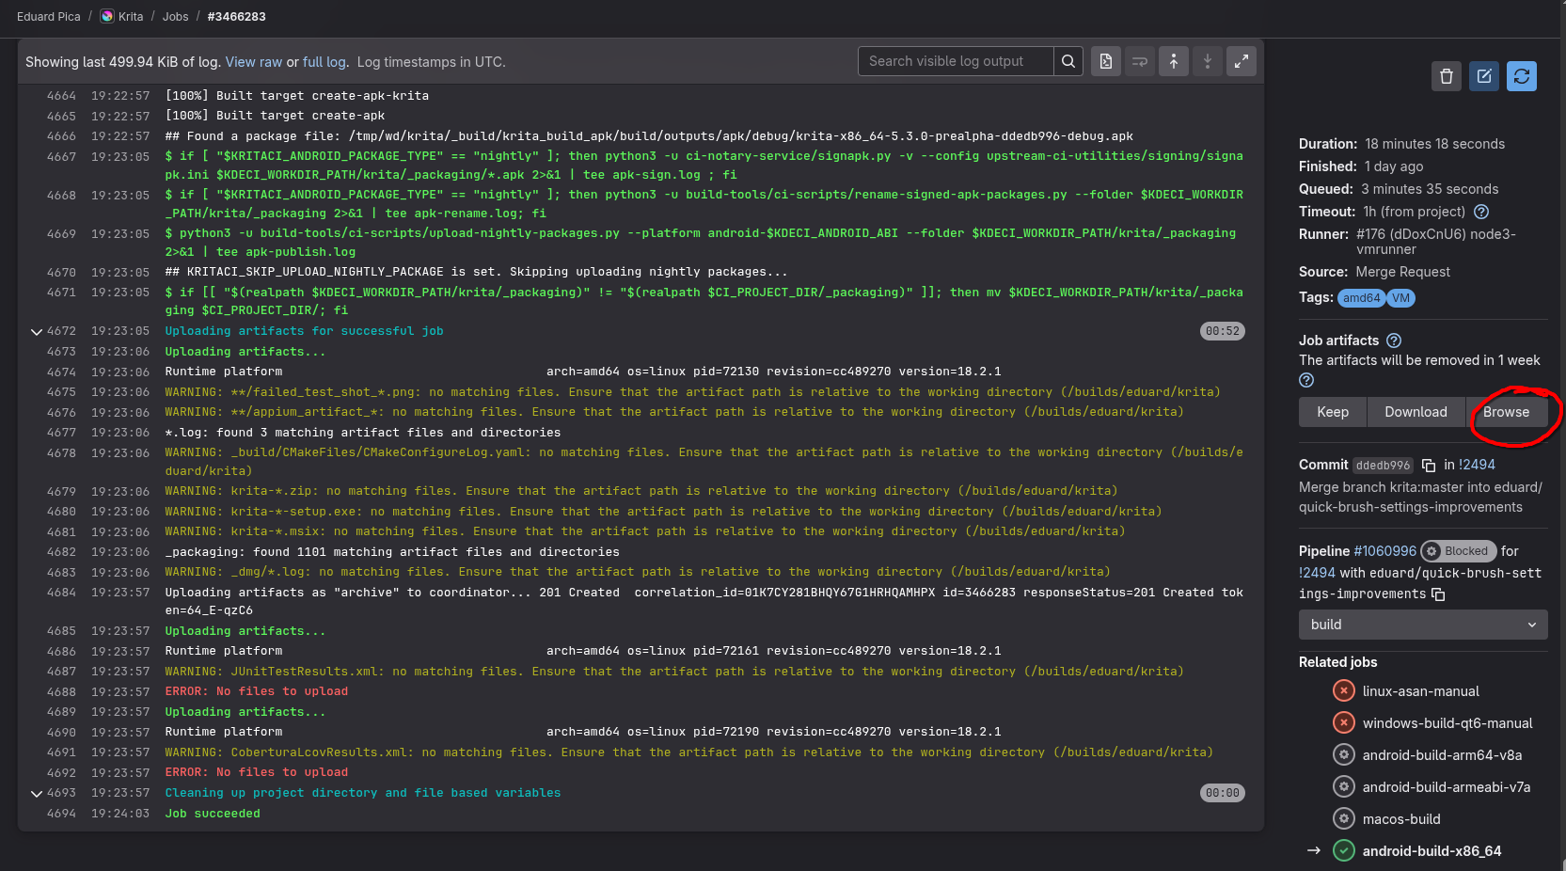Download the job artifacts
1566x871 pixels.
pyautogui.click(x=1416, y=412)
